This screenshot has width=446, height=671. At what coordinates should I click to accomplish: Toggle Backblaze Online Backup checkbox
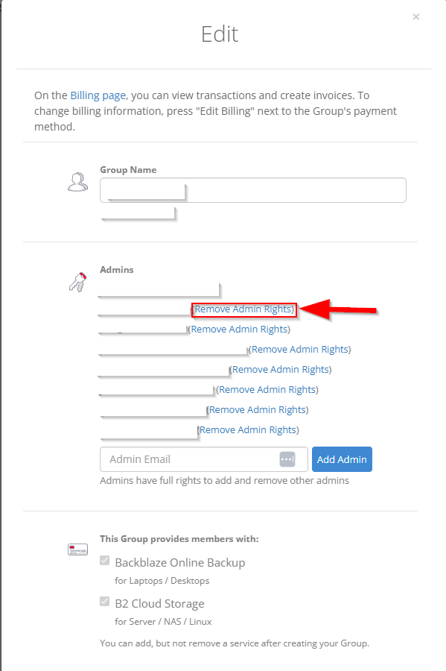105,561
